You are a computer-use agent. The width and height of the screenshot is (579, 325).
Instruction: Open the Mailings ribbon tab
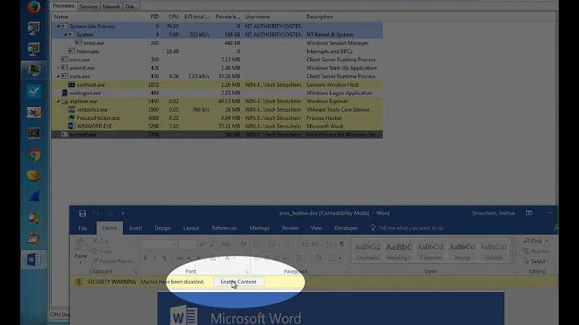point(259,228)
